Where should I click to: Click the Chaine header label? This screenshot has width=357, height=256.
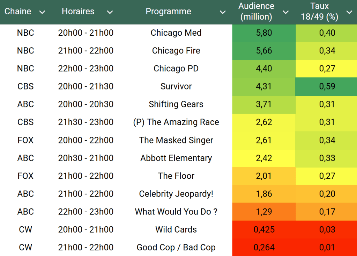(x=18, y=12)
